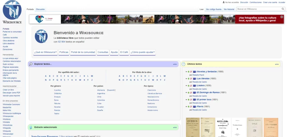
Task: Click the magnifier icon next to 'Explorar textos...'
Action: (31, 64)
